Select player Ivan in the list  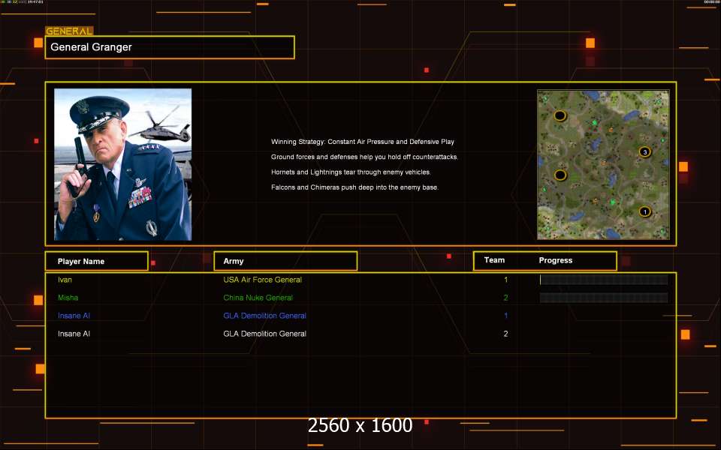(65, 280)
